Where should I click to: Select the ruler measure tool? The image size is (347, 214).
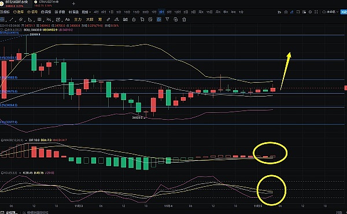(108, 20)
